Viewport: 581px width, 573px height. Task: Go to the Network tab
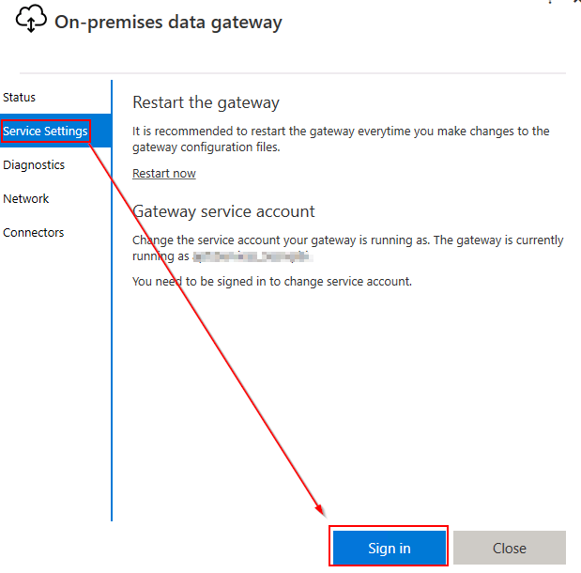tap(26, 199)
